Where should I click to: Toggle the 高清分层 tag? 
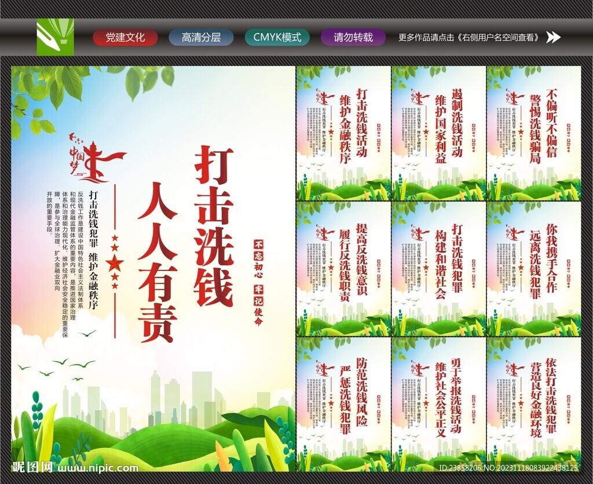click(x=203, y=38)
